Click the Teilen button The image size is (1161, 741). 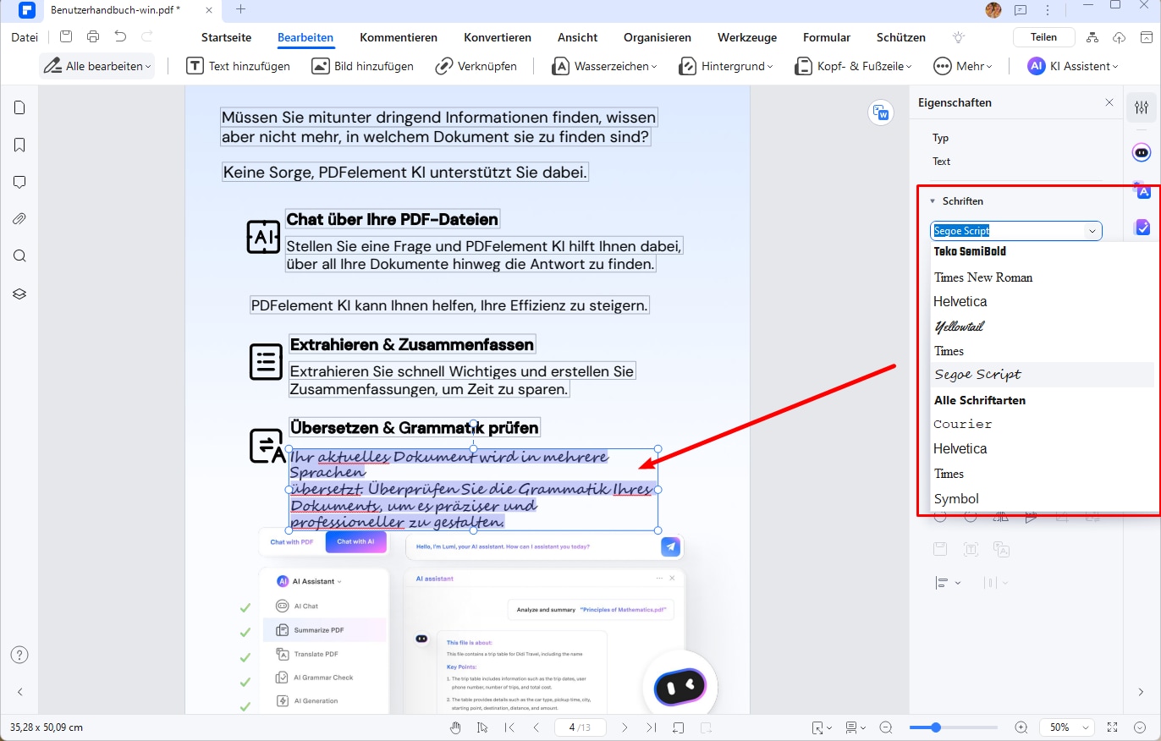pos(1043,37)
